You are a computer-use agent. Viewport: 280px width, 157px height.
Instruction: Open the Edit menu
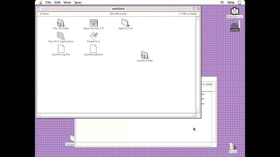tap(57, 3)
